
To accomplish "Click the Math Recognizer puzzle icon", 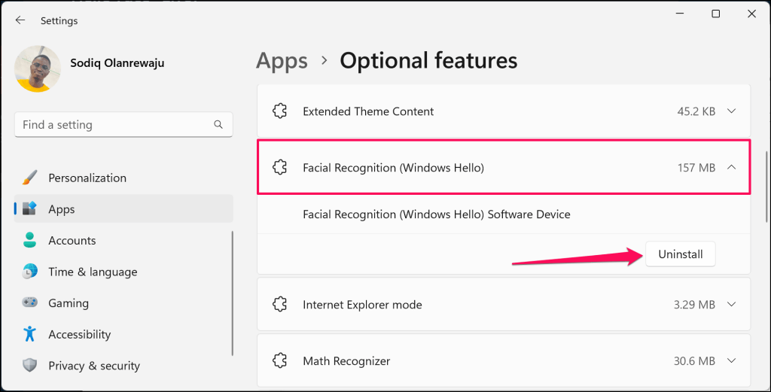I will click(280, 360).
